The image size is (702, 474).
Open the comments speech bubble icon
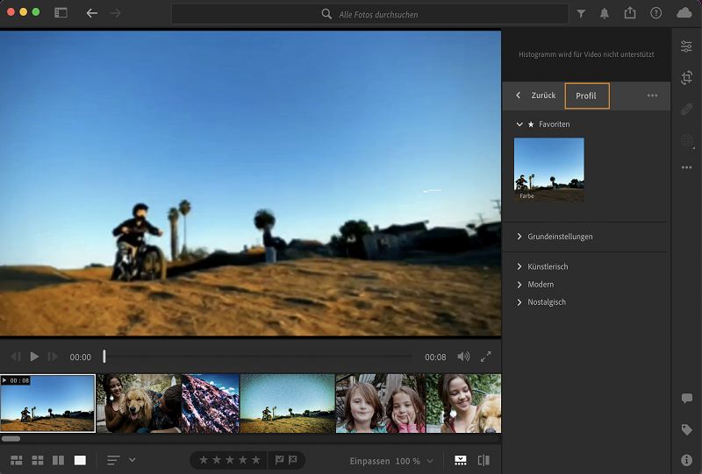click(686, 398)
